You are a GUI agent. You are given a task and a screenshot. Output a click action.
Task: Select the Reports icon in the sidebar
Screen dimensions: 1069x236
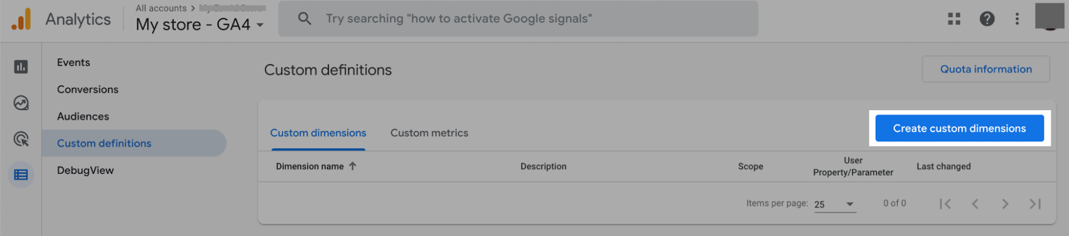point(21,66)
